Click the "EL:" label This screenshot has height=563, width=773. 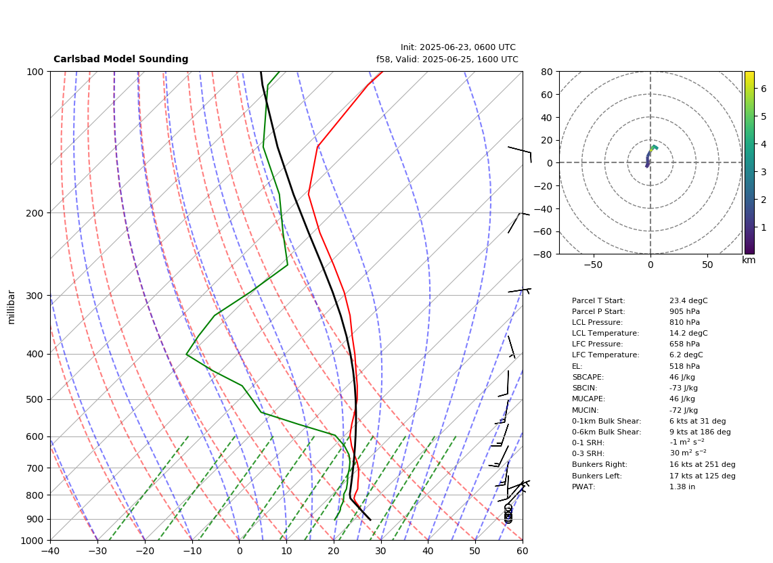[x=577, y=366]
